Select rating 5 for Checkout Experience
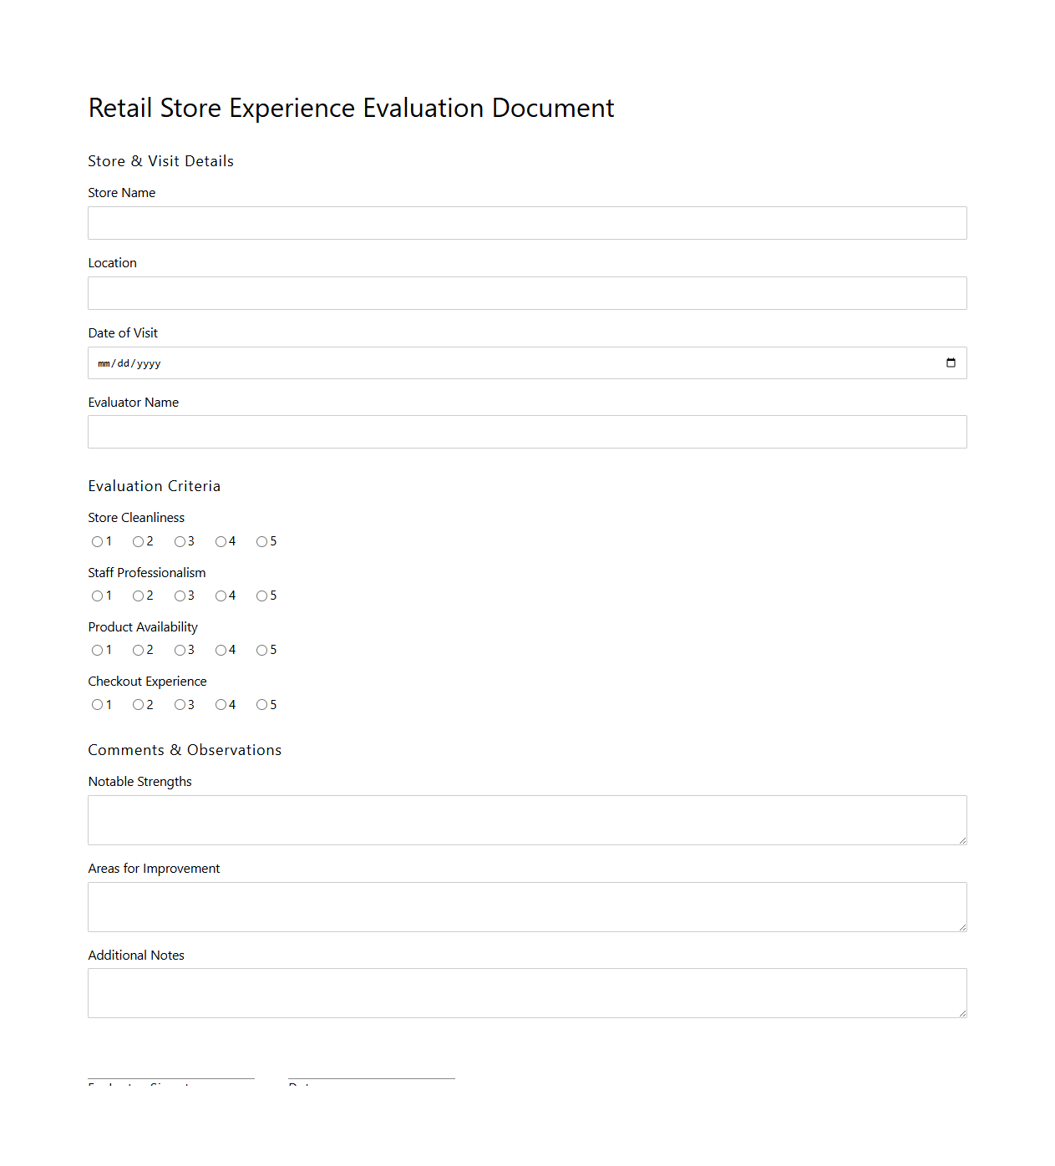 pyautogui.click(x=261, y=704)
